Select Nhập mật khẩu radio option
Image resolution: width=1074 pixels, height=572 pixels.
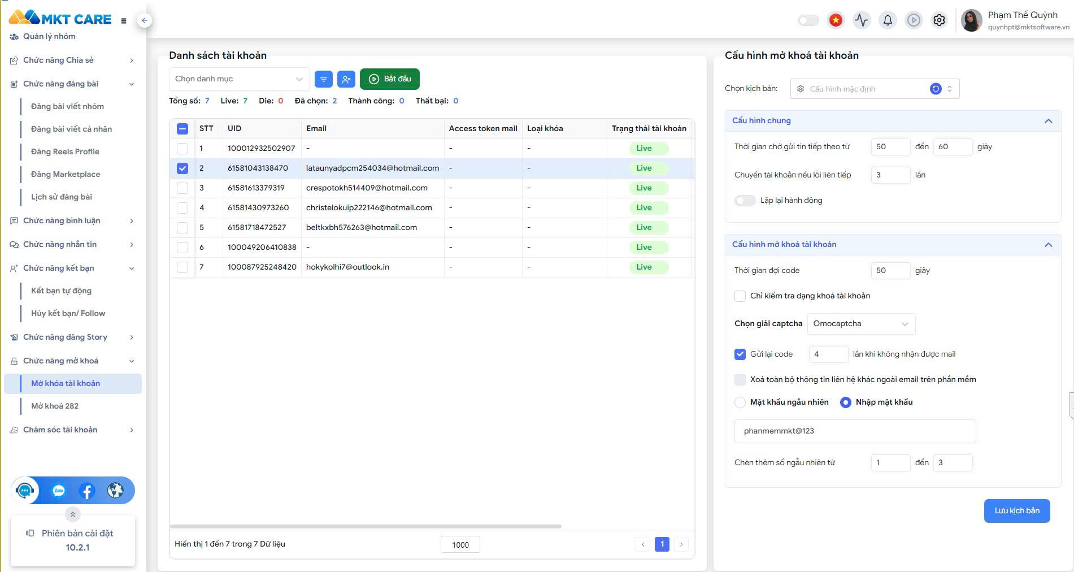point(846,402)
